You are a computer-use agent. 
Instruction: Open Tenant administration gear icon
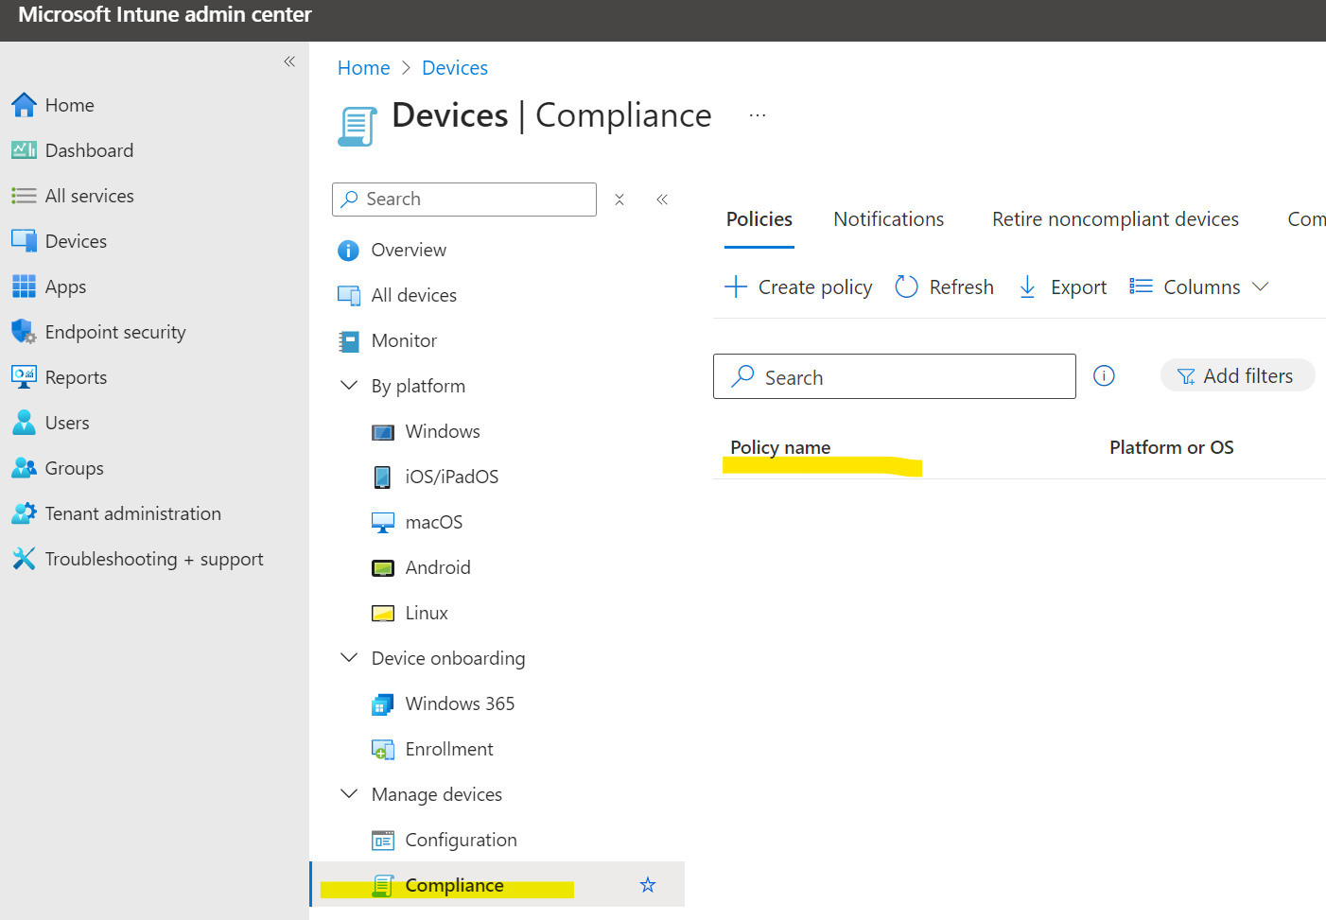click(24, 513)
